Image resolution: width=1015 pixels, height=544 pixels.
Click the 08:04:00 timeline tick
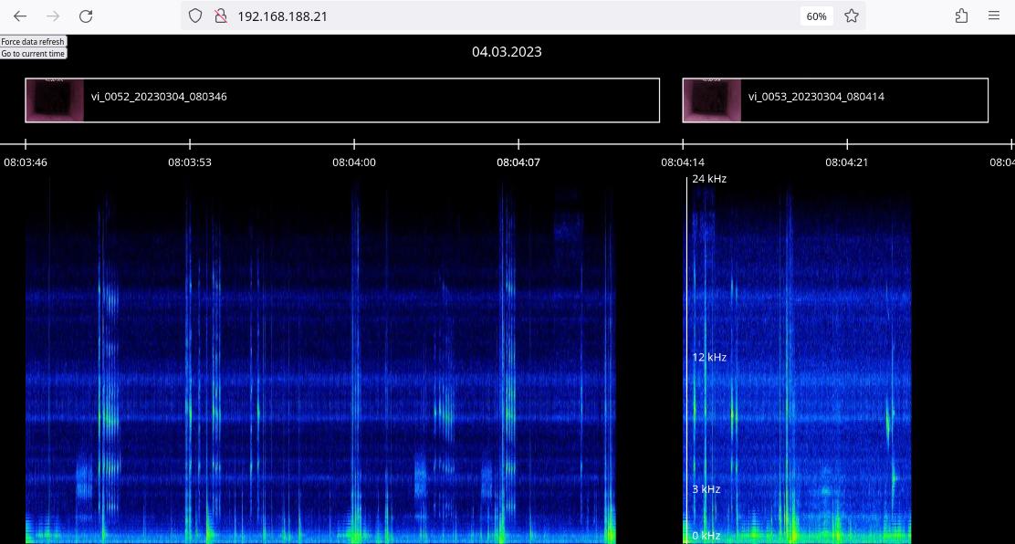tap(354, 162)
